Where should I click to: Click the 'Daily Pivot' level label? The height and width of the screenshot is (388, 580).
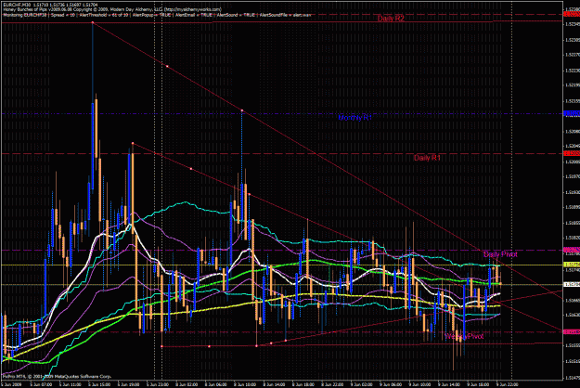(x=500, y=254)
